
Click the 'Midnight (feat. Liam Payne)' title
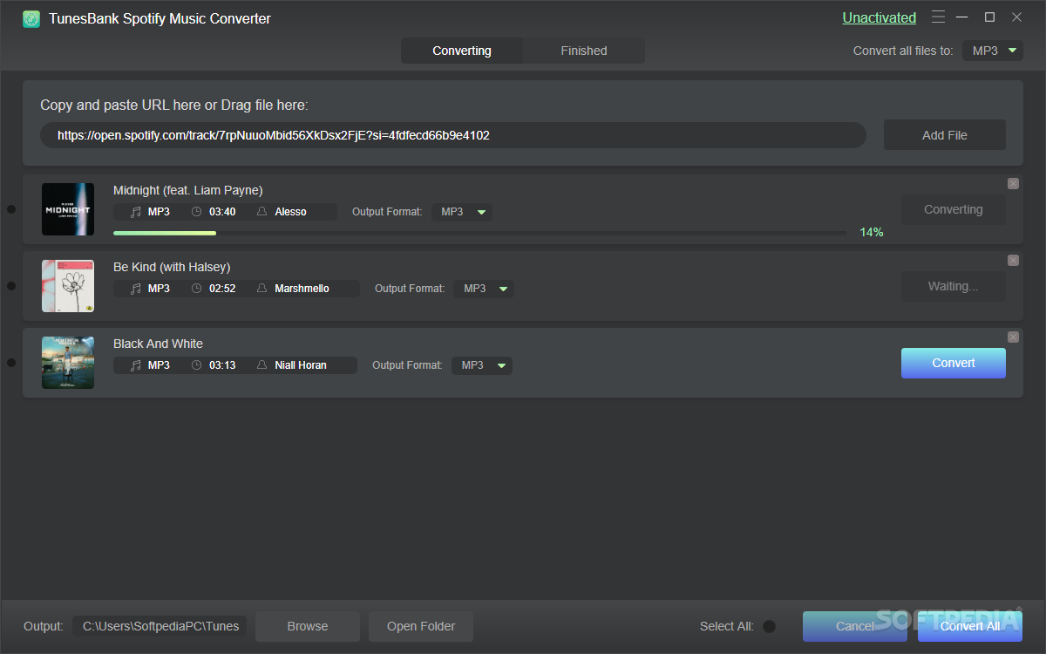pos(188,190)
